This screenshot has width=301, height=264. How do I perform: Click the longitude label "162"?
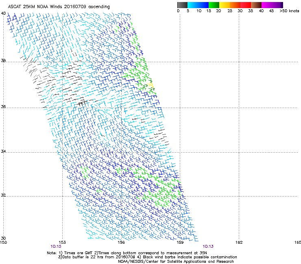239,242
